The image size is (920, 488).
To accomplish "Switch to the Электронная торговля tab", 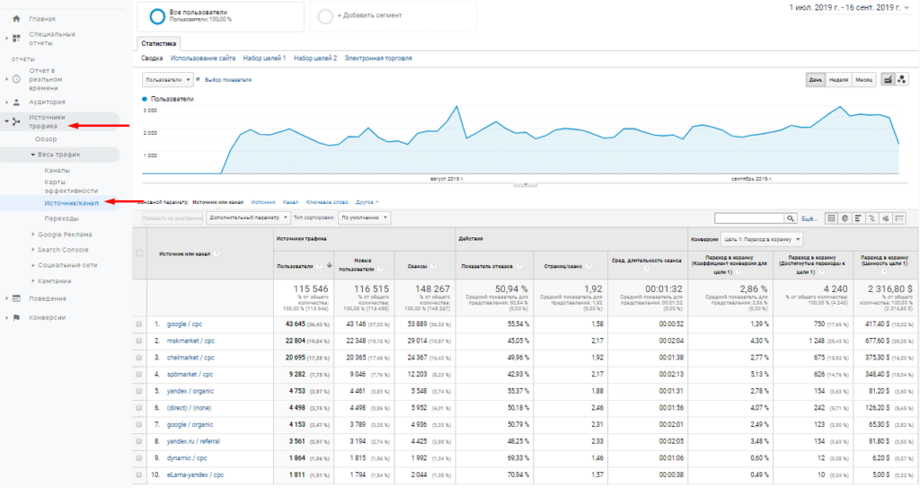I will click(x=378, y=58).
